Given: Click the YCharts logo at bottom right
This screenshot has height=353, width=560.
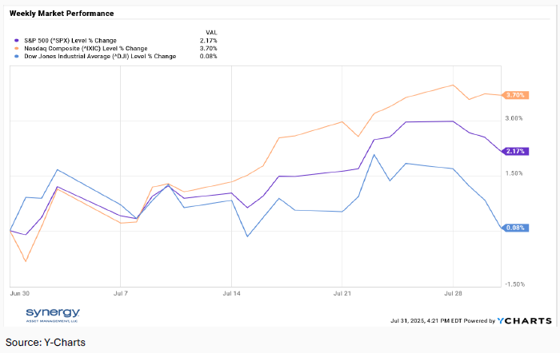Looking at the screenshot, I should click(x=523, y=320).
